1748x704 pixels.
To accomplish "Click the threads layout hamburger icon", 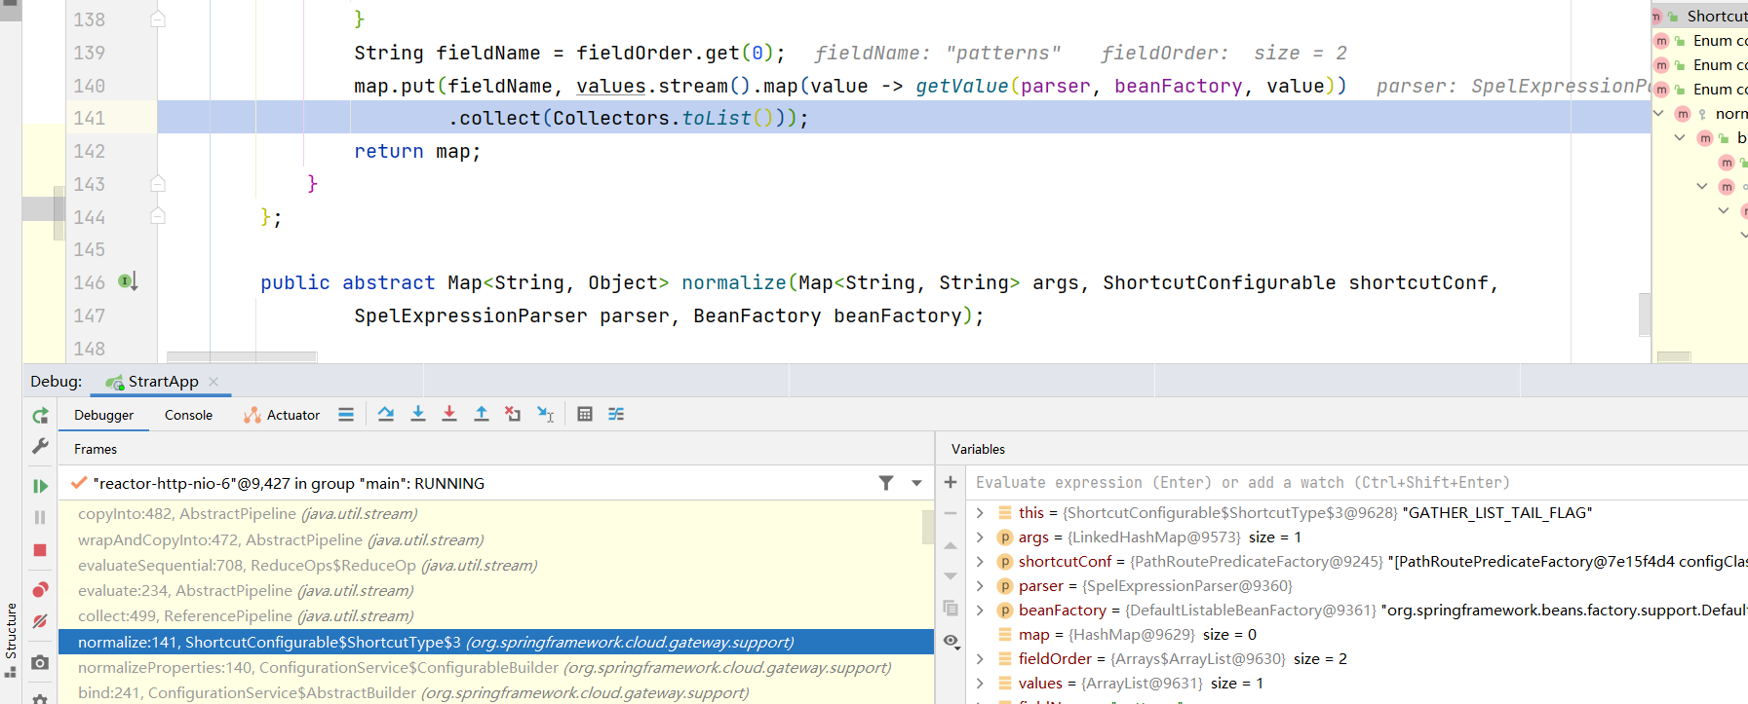I will pyautogui.click(x=346, y=414).
